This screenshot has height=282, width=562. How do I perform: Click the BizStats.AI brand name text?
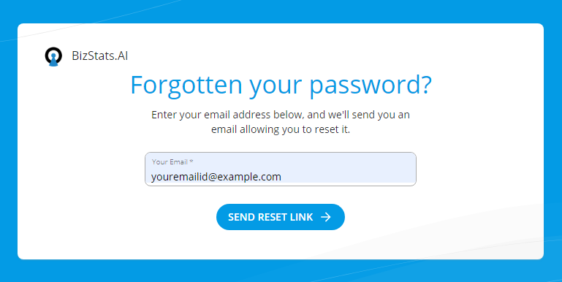pyautogui.click(x=99, y=56)
